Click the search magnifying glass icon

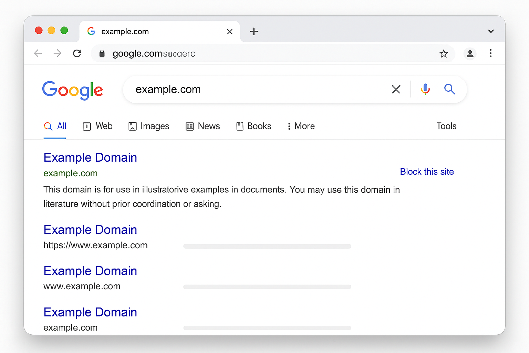(449, 89)
